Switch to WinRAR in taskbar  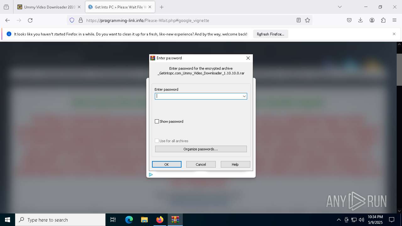(175, 220)
